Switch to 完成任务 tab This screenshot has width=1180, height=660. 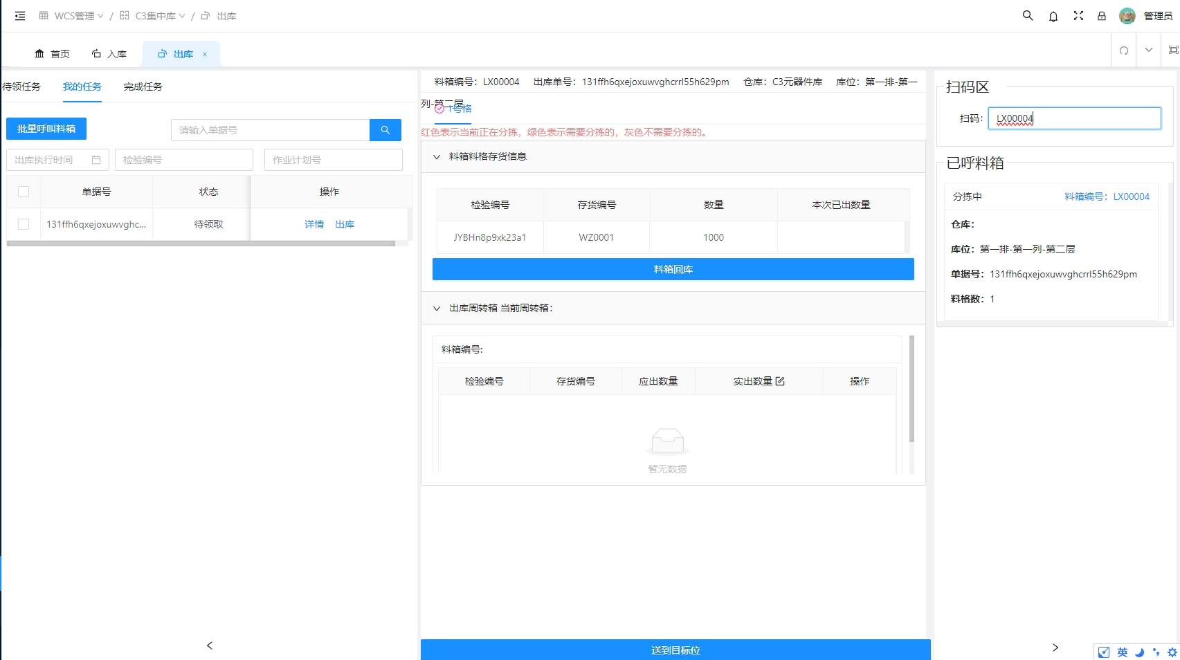(143, 86)
